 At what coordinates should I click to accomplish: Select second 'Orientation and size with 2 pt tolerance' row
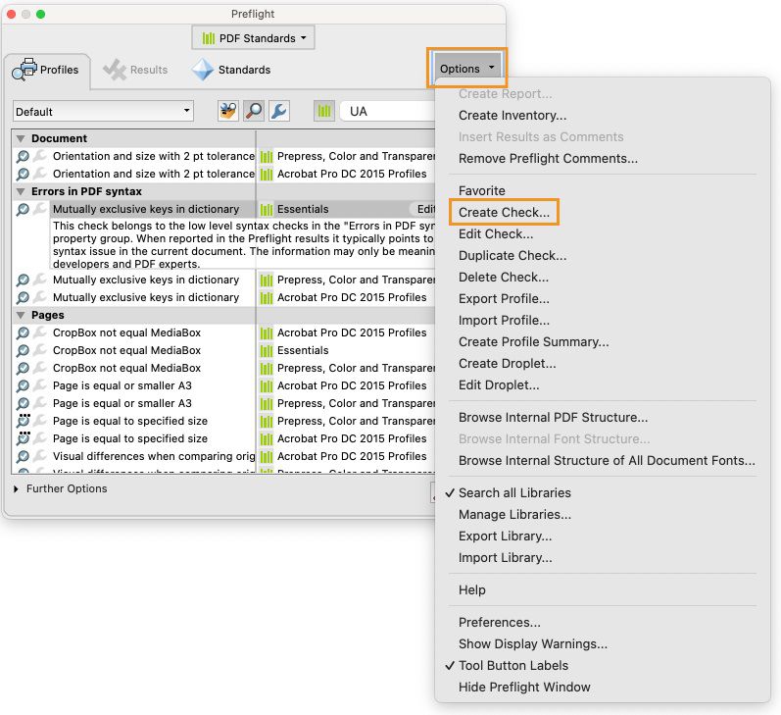coord(223,174)
